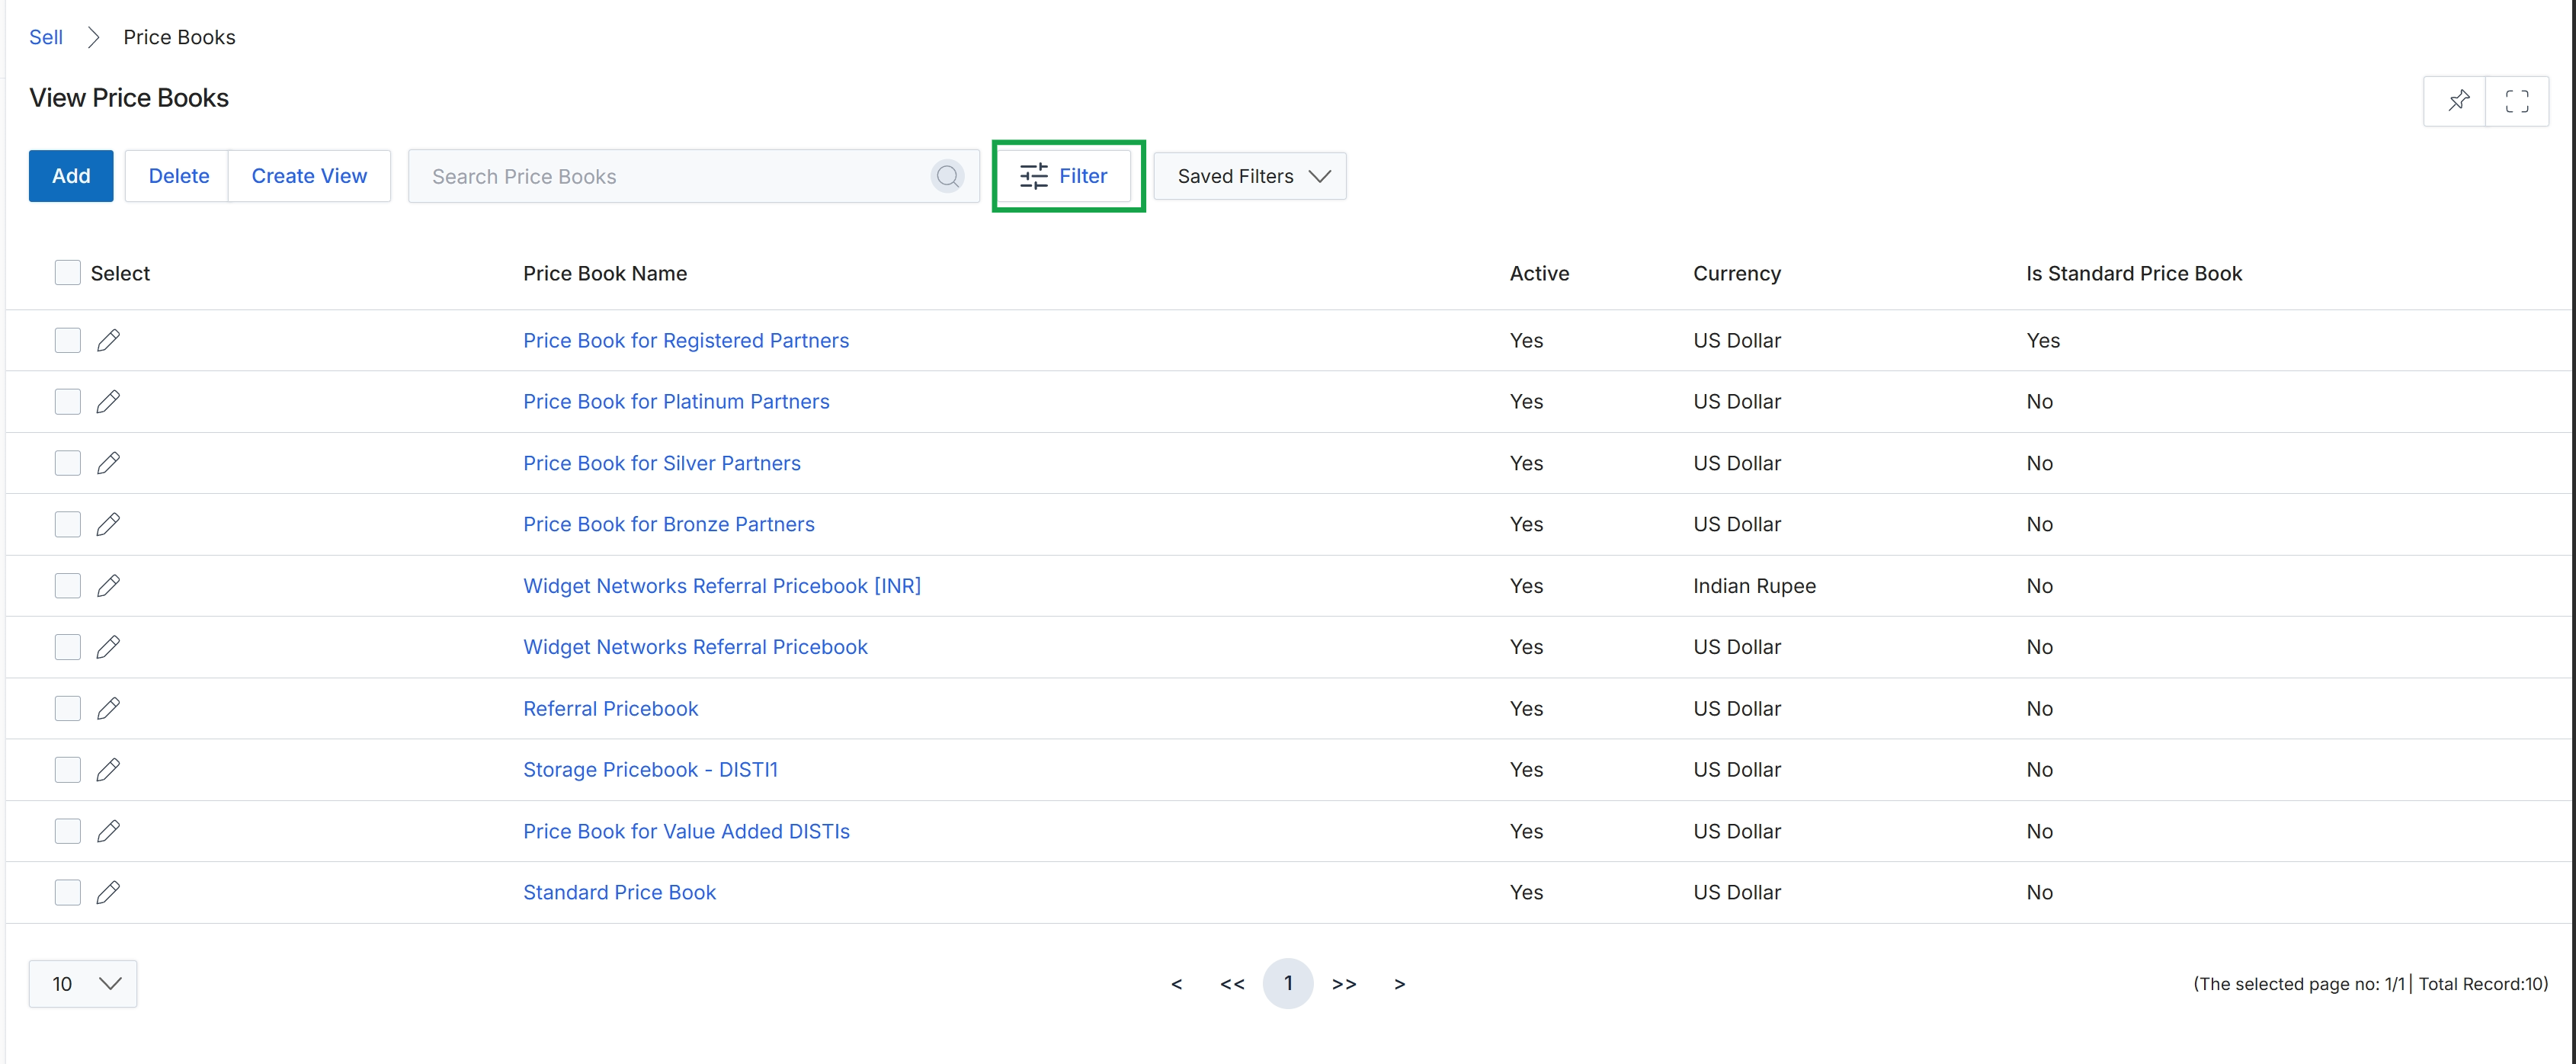Select page 1 in pagination
Image resolution: width=2576 pixels, height=1064 pixels.
[x=1288, y=984]
